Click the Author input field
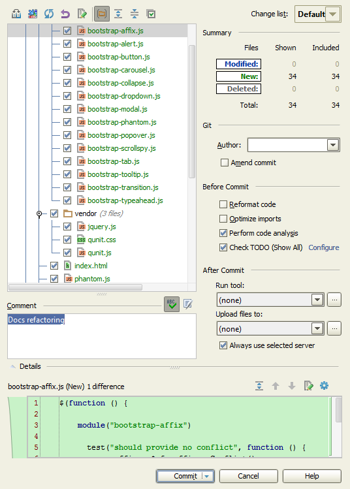Screen dimensions: 350x489 click(x=287, y=145)
